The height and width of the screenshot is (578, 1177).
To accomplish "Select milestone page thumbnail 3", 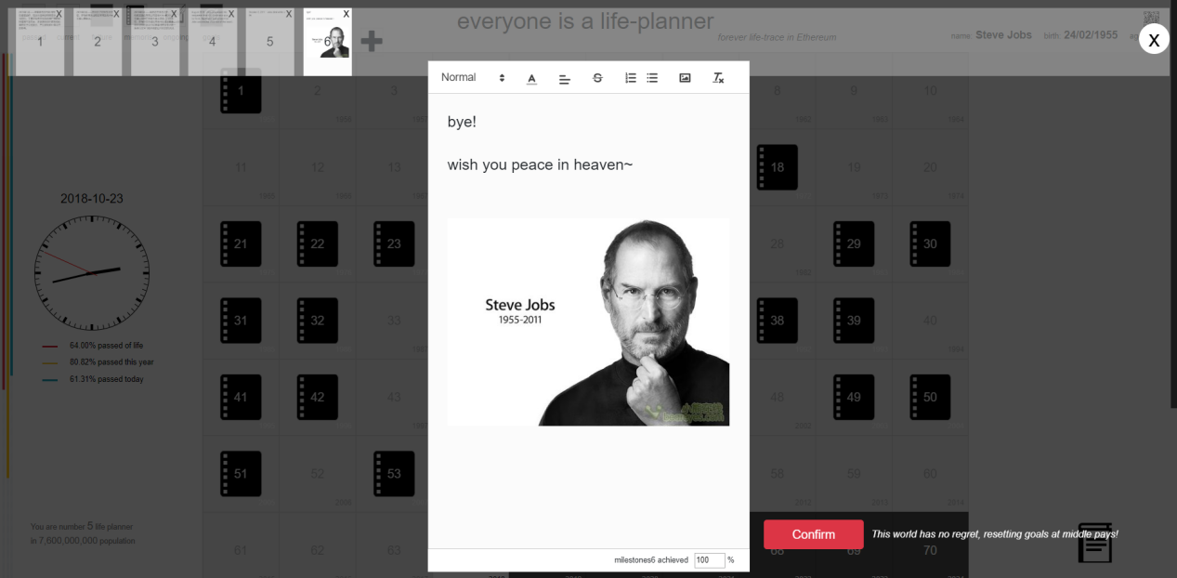I will [x=155, y=43].
